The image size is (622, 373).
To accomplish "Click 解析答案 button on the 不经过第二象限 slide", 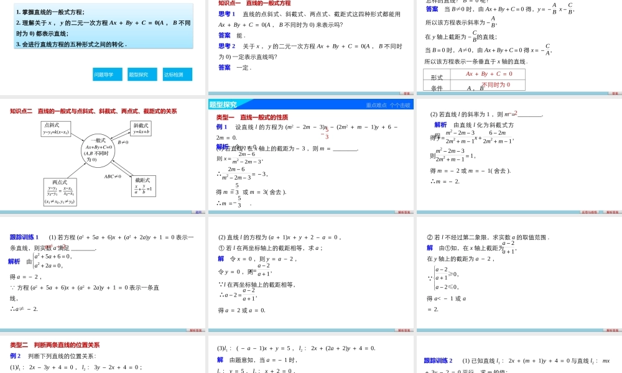I will [612, 330].
